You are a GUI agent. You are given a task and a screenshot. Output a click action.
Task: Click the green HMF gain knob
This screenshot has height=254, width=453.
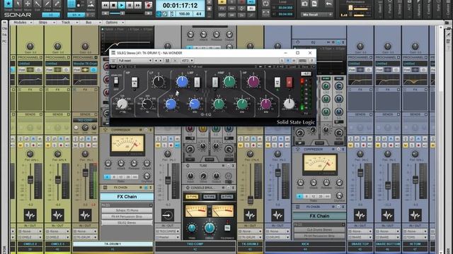point(229,82)
